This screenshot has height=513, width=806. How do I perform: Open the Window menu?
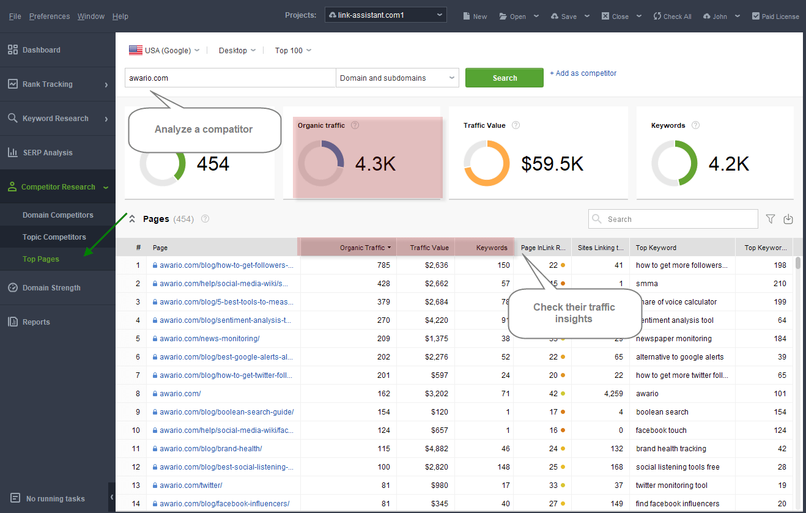91,17
